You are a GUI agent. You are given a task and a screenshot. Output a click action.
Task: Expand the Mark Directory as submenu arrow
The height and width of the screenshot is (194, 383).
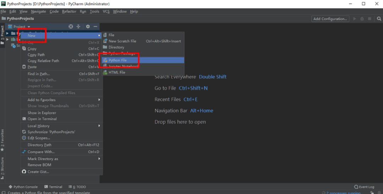click(99, 159)
